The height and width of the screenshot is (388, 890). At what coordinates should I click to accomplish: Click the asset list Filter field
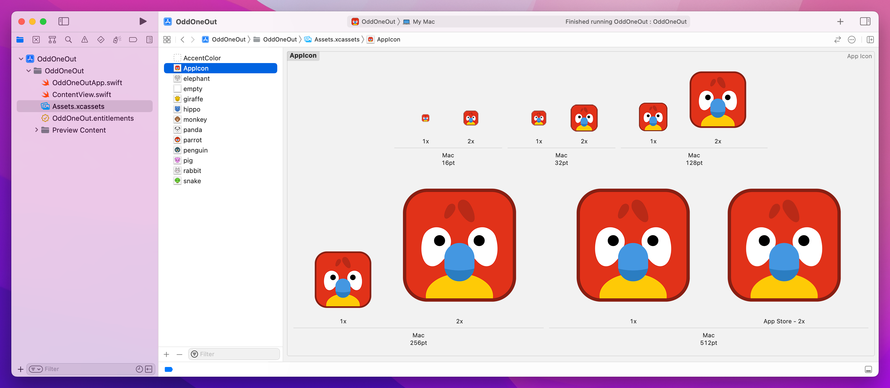pyautogui.click(x=234, y=354)
